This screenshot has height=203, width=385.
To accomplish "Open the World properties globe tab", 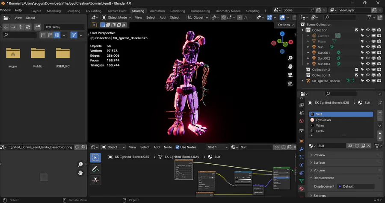I will click(x=302, y=121).
